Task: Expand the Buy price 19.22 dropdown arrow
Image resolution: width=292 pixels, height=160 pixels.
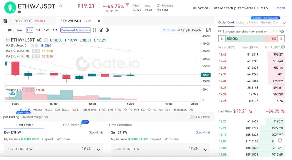Action: [x=98, y=149]
